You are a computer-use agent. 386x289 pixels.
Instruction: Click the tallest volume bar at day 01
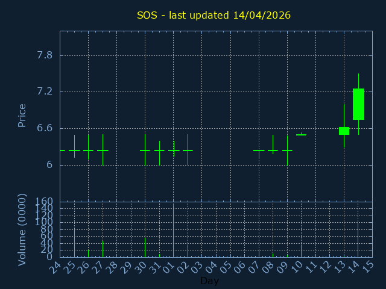click(x=173, y=232)
